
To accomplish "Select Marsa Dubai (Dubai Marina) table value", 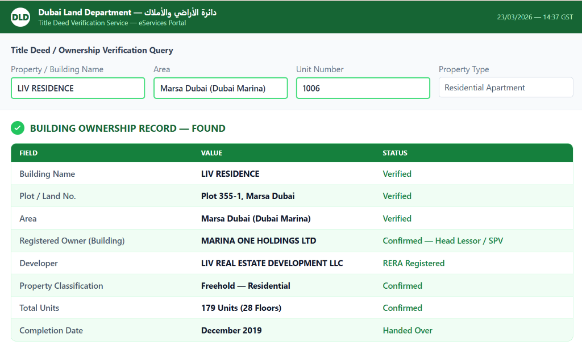I will 256,219.
